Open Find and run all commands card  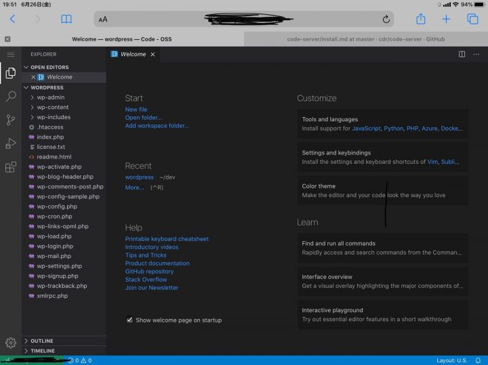coord(382,248)
